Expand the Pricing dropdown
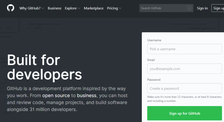Image resolution: width=224 pixels, height=122 pixels. click(x=114, y=8)
